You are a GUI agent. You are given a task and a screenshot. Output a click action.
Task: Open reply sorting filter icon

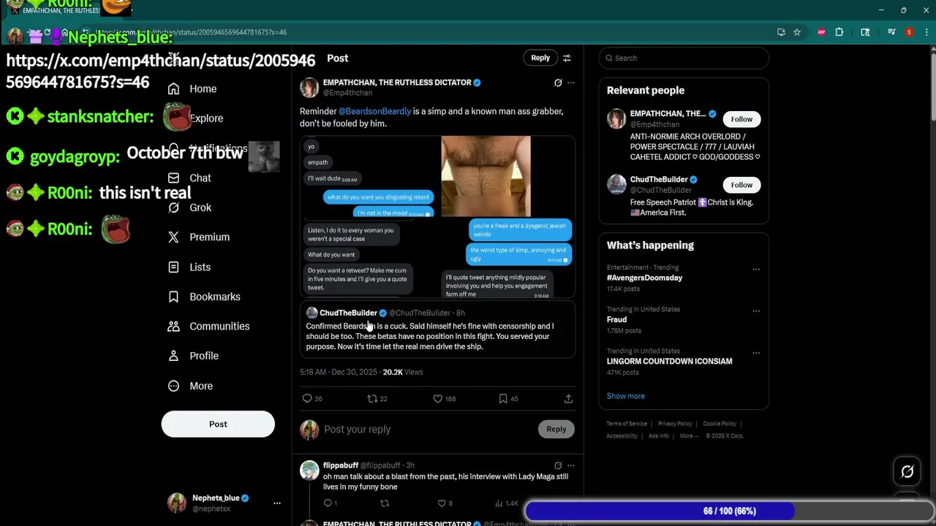[567, 58]
